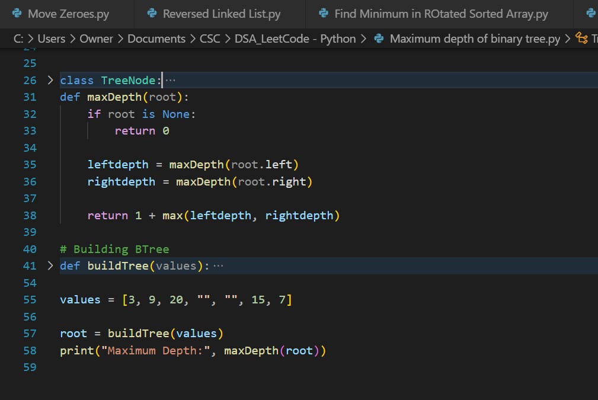598x400 pixels.
Task: Open the Users breadcrumb segment
Action: [52, 39]
